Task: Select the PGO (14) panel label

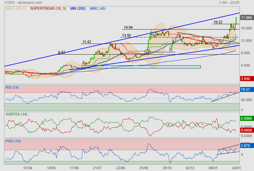Action: 13,141
